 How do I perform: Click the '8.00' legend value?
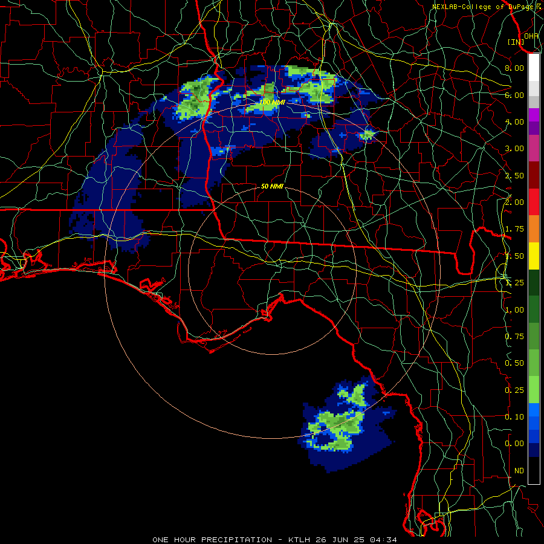click(514, 68)
